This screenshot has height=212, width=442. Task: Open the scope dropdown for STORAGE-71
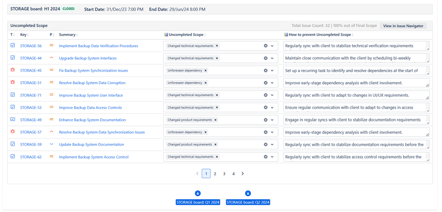click(272, 95)
